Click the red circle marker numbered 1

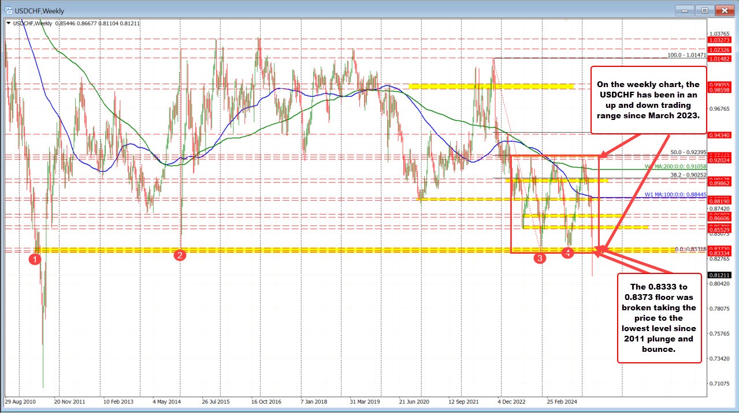coord(36,260)
